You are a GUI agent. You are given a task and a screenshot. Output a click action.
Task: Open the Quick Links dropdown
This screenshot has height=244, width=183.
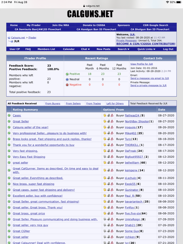click(x=146, y=49)
